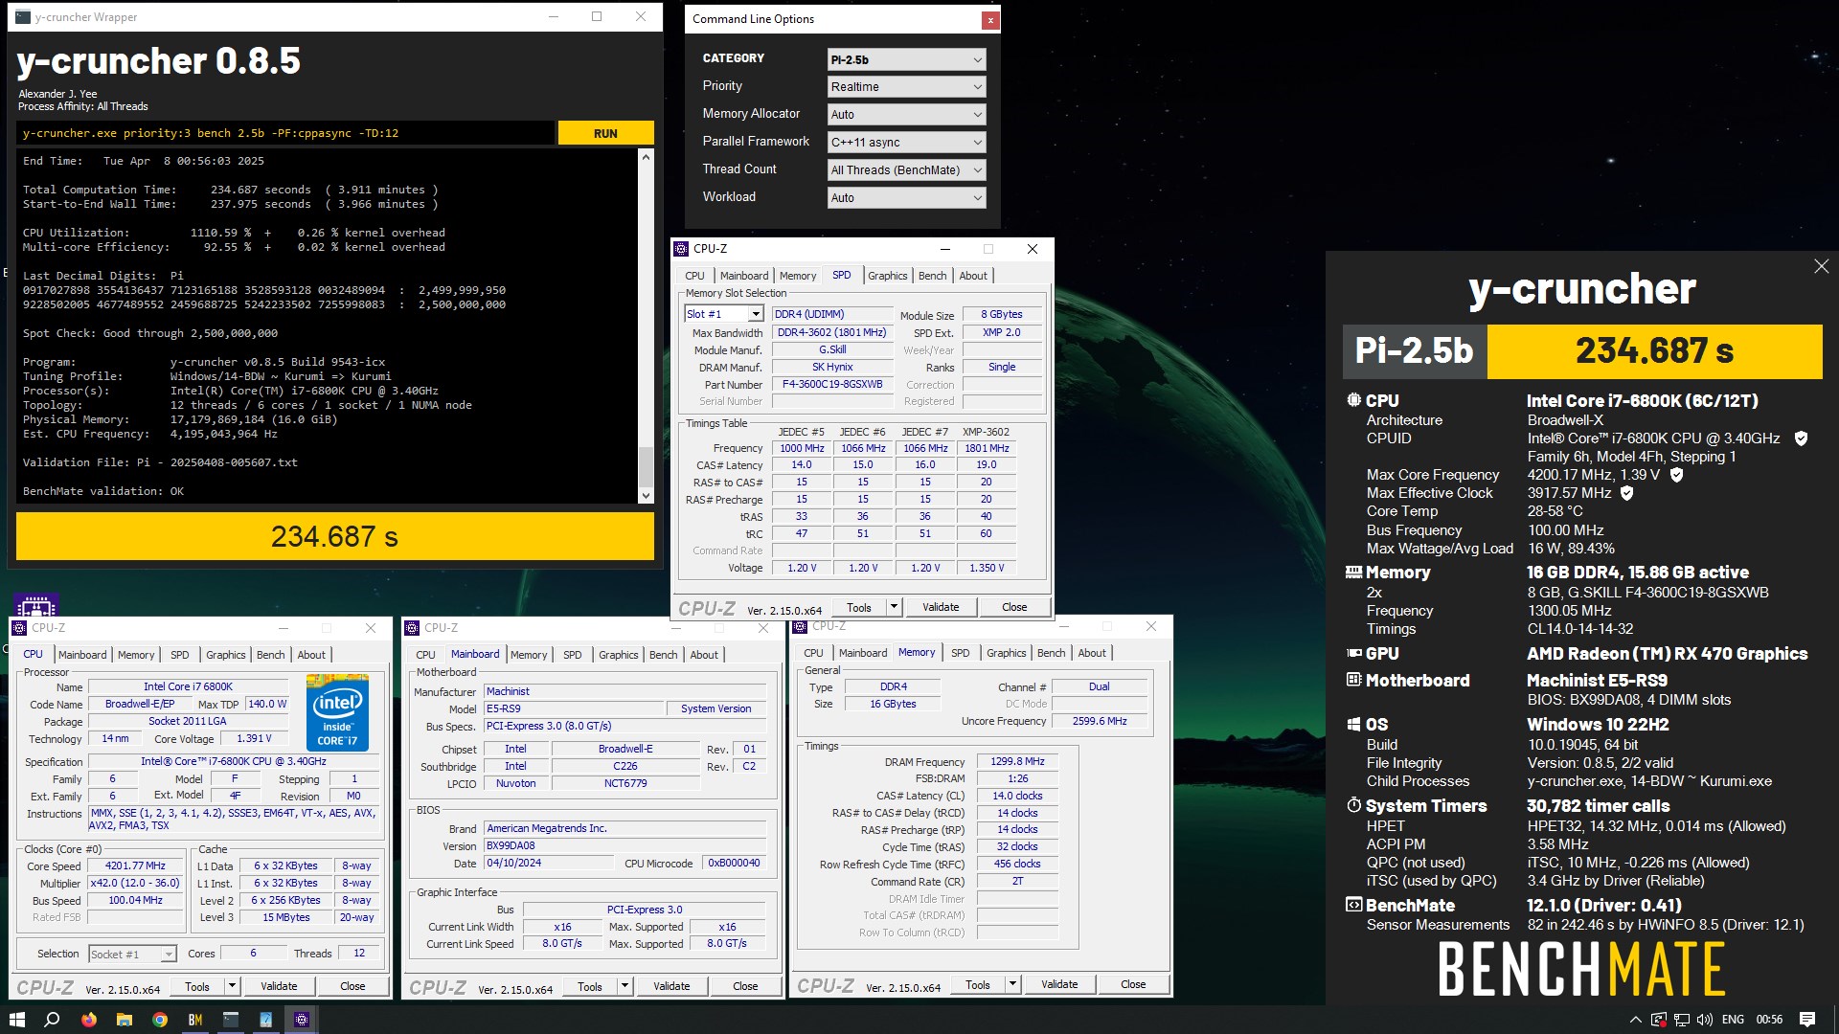Open the Parallel Framework dropdown
Screen dimensions: 1839x1034
(906, 143)
